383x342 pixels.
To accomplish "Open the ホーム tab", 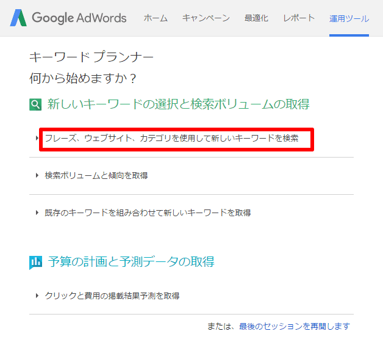I will 156,18.
